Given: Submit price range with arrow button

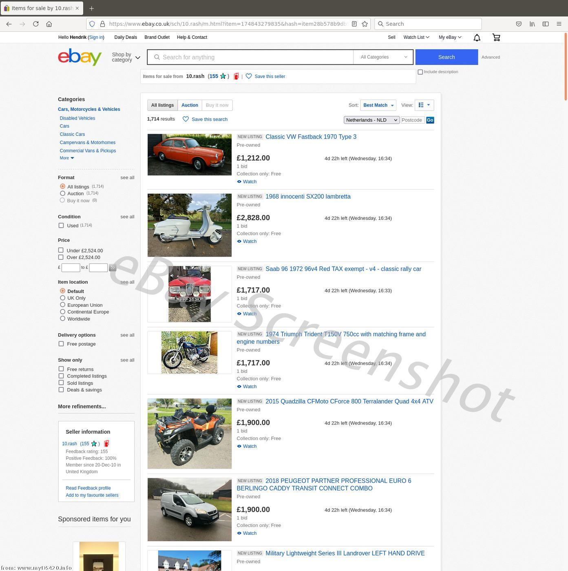Looking at the screenshot, I should point(113,268).
